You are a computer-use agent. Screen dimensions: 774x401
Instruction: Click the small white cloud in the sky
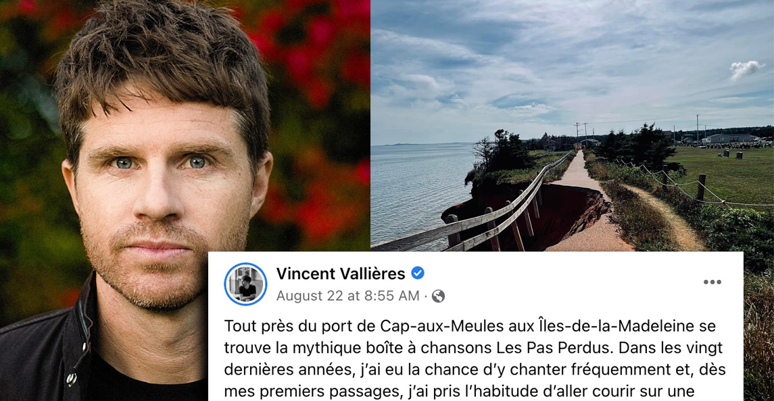click(746, 69)
